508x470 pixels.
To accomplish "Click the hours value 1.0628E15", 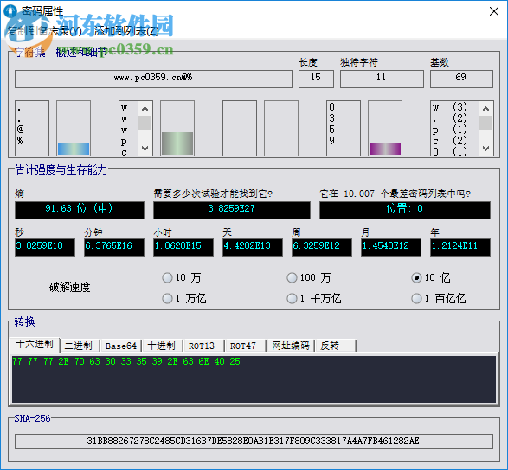I will coord(183,247).
